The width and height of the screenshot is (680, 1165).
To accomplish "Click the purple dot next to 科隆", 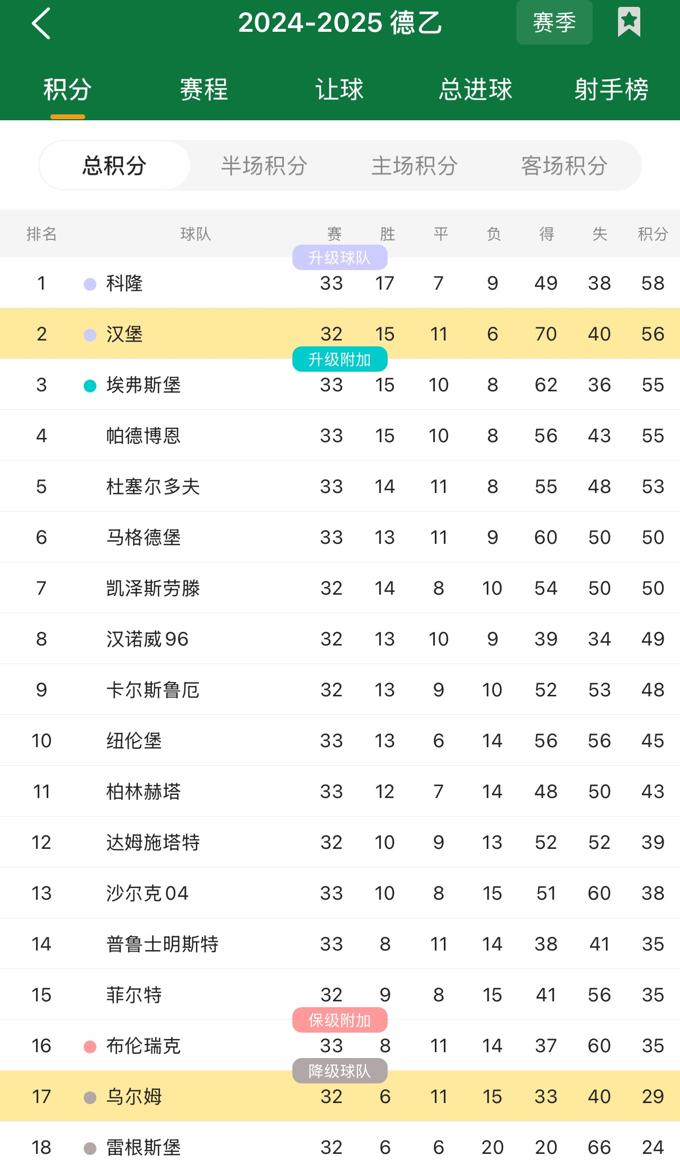I will pyautogui.click(x=90, y=284).
